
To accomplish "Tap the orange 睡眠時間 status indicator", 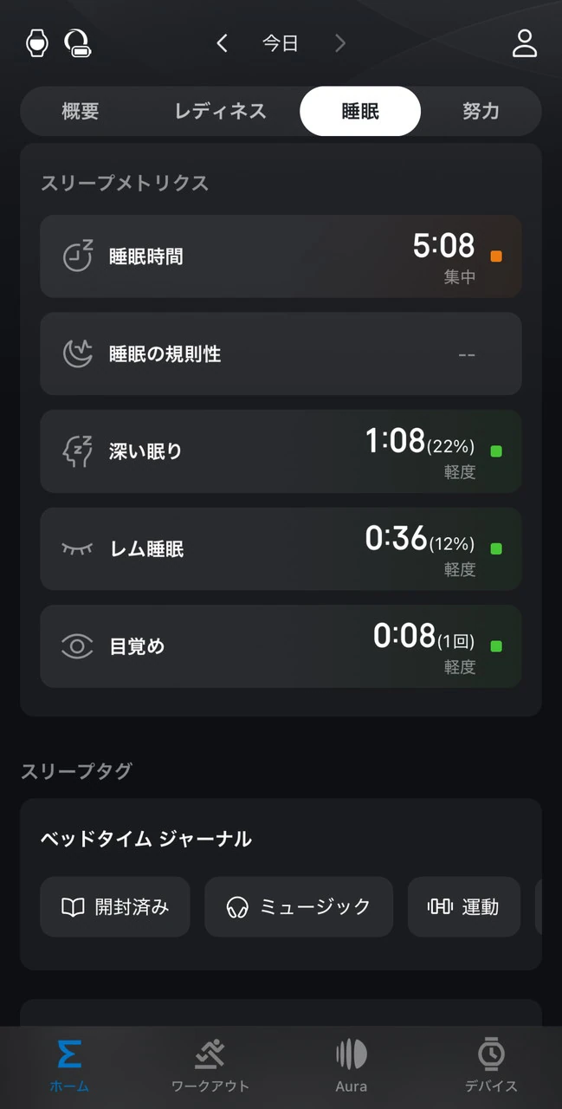I will tap(496, 256).
